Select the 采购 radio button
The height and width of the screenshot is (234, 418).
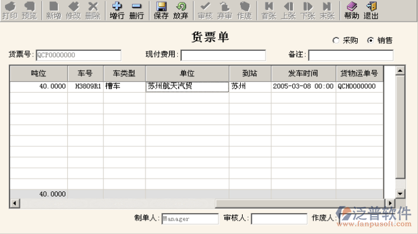point(335,40)
